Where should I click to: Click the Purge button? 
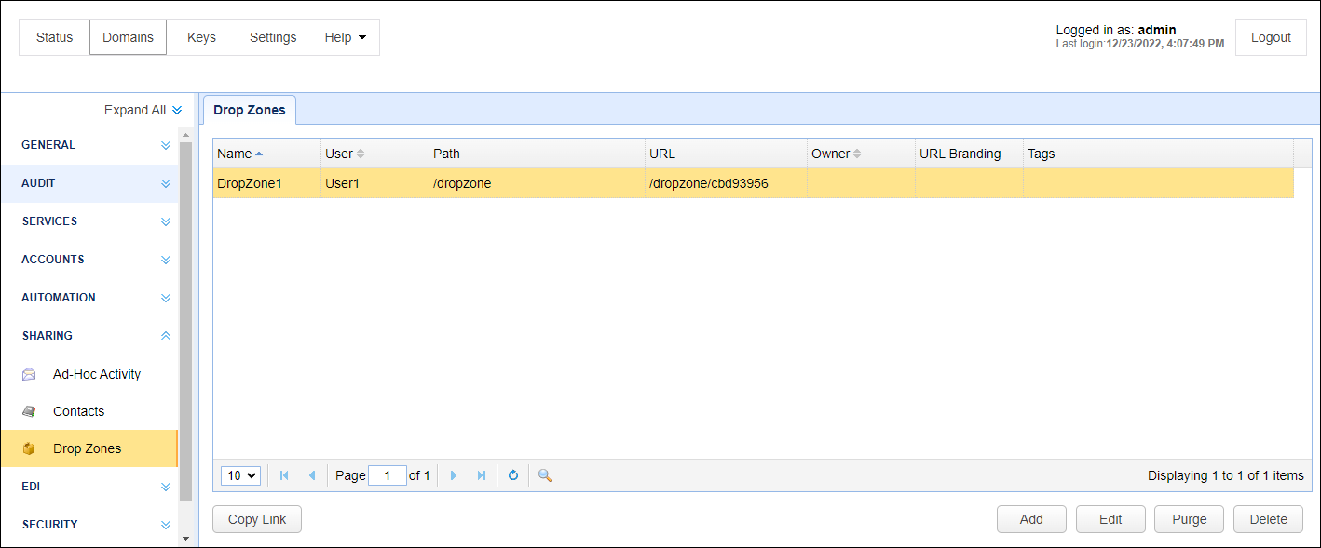1189,519
